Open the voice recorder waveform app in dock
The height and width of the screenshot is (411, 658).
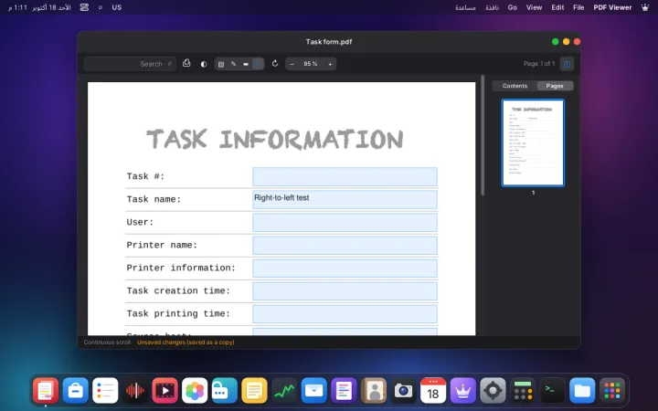point(135,391)
